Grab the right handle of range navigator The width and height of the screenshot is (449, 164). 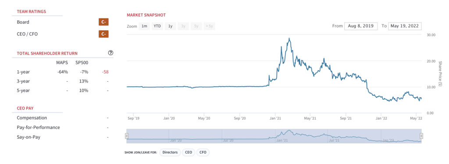[x=421, y=136]
